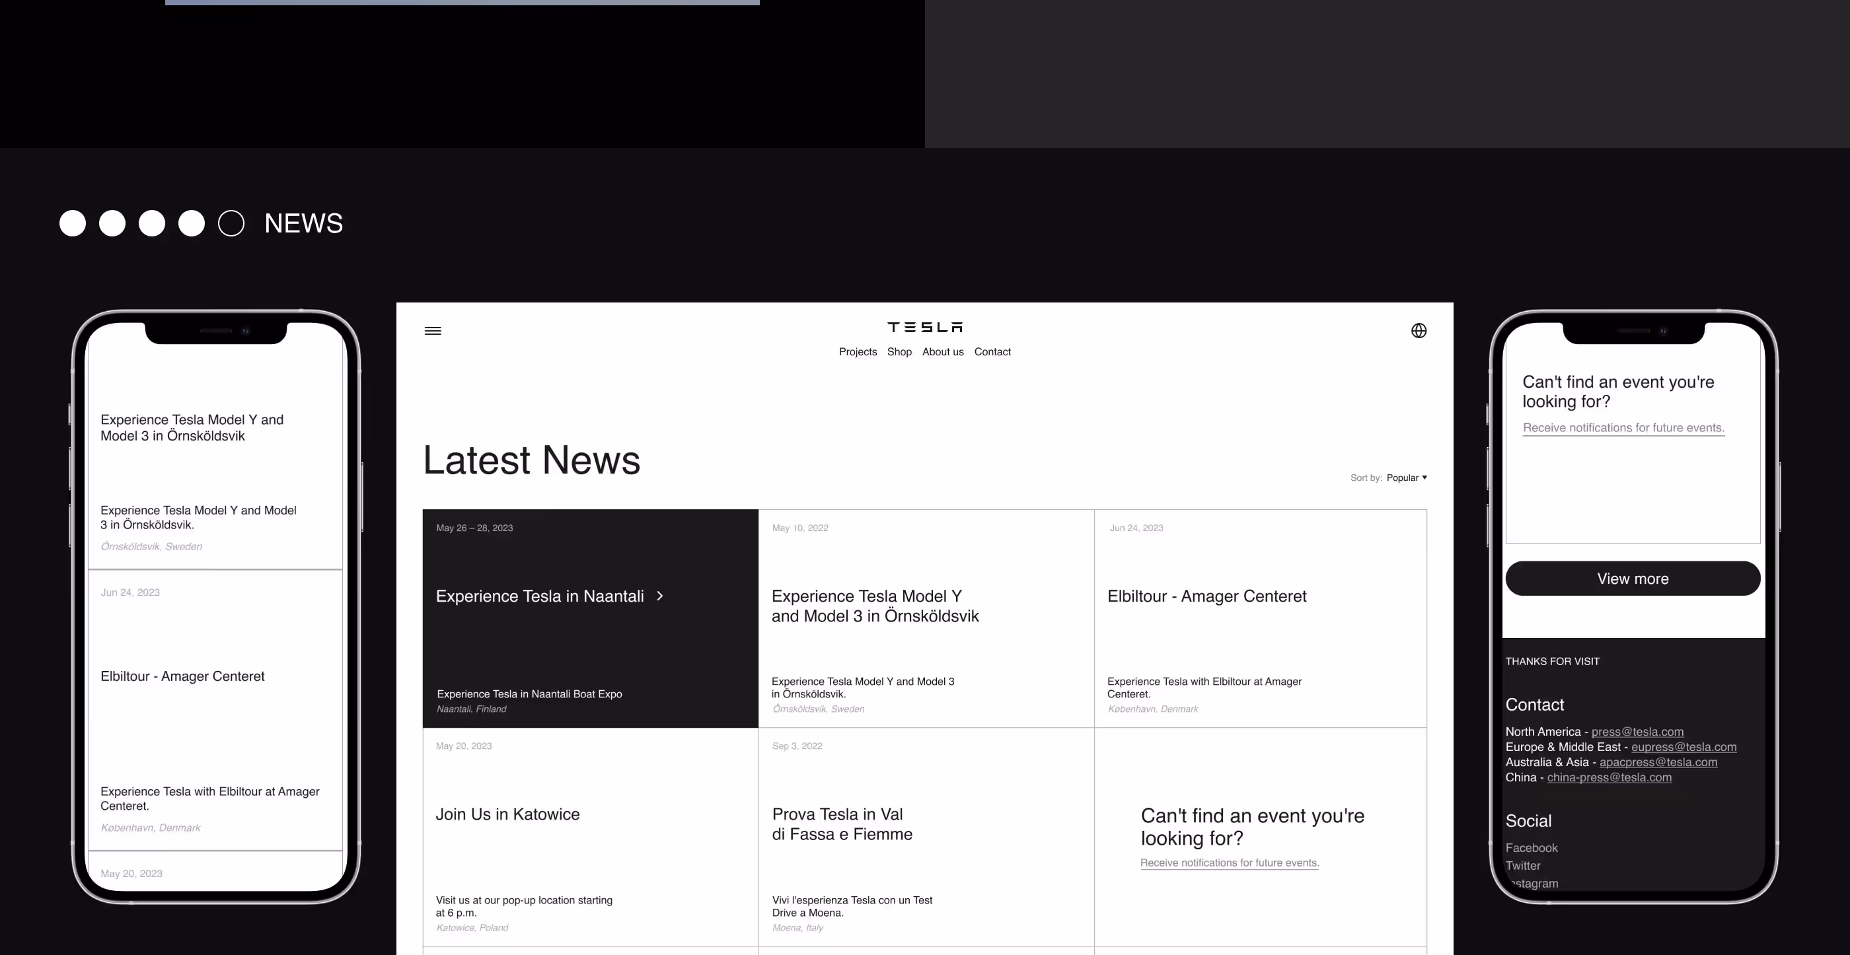The height and width of the screenshot is (955, 1850).
Task: Open the Join Us in Katowice card
Action: click(590, 837)
